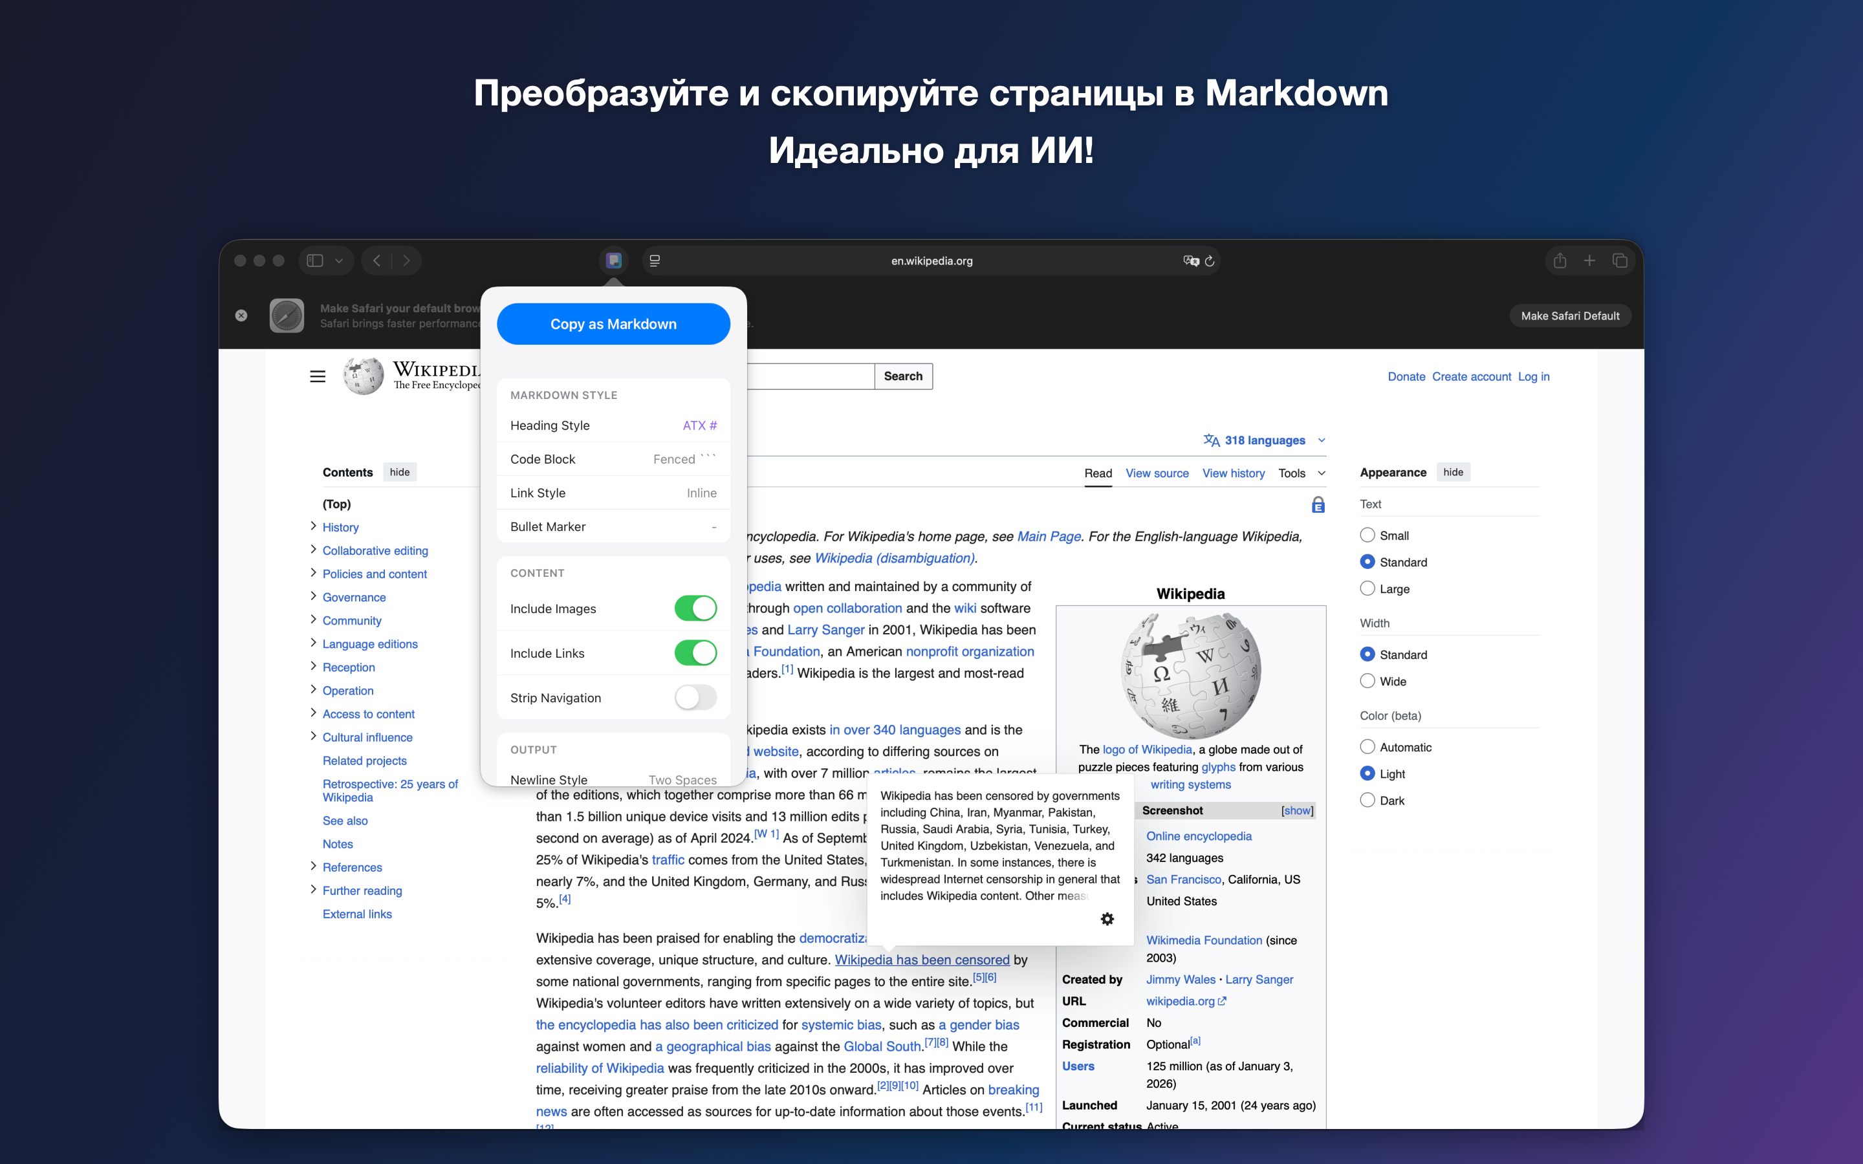Expand the History section chevron in Contents
Viewport: 1863px width, 1164px height.
point(313,526)
